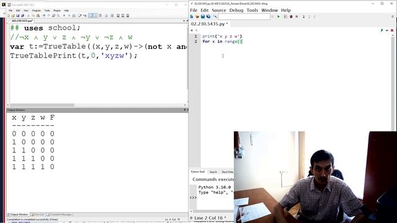Click the Stop debugging square icon in Wing

(x=297, y=17)
